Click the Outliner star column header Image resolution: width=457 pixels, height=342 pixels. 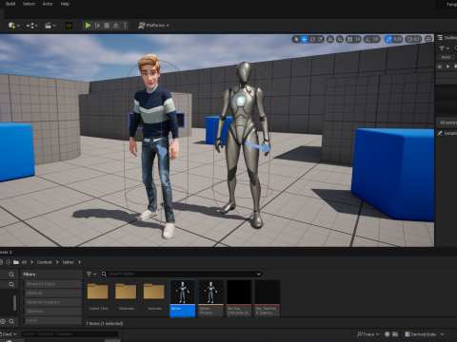click(x=447, y=66)
